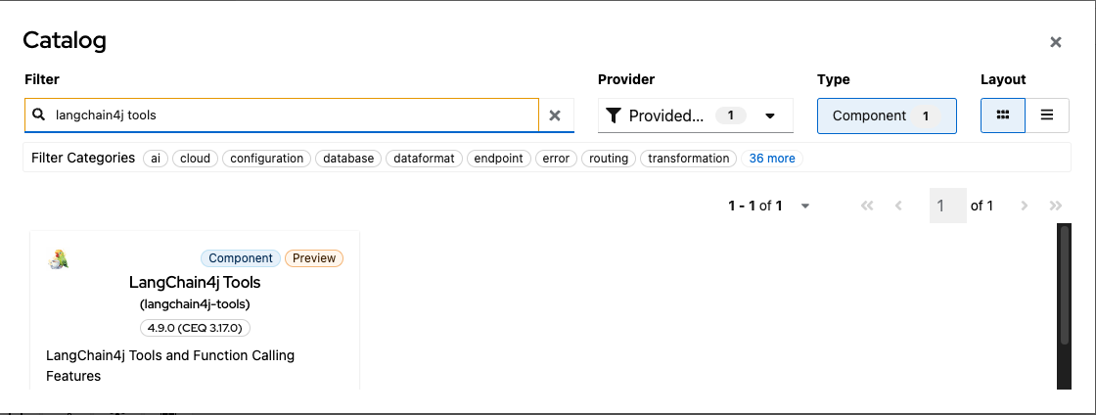Image resolution: width=1096 pixels, height=415 pixels.
Task: Open the Provider dropdown
Action: [695, 115]
